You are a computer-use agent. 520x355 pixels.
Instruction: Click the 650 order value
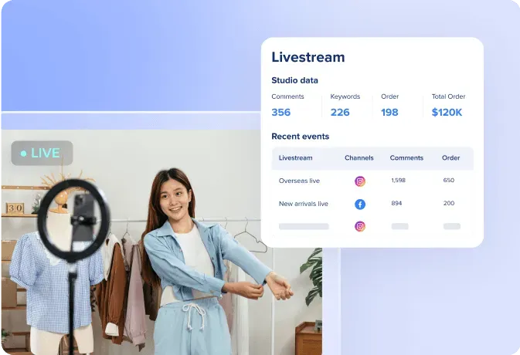pyautogui.click(x=449, y=180)
